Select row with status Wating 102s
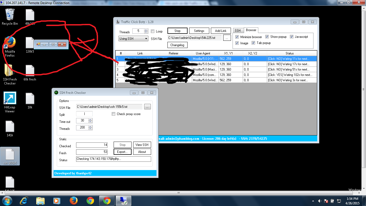Screen dimensions: 366x206 (x=216, y=75)
